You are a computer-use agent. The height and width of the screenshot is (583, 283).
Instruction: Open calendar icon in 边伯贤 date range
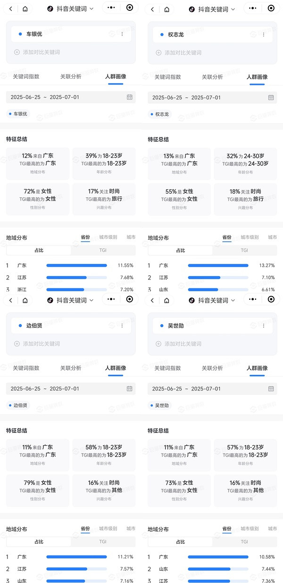(130, 389)
